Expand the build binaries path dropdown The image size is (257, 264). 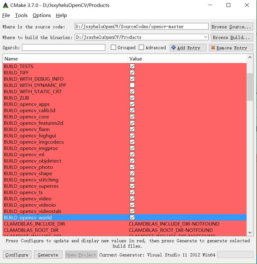pos(205,37)
